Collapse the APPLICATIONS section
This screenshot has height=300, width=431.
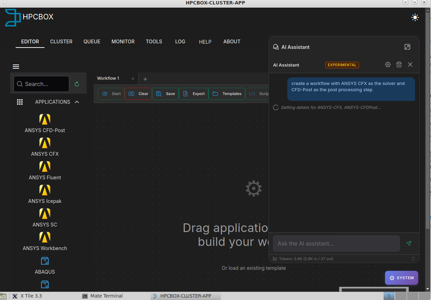point(77,102)
